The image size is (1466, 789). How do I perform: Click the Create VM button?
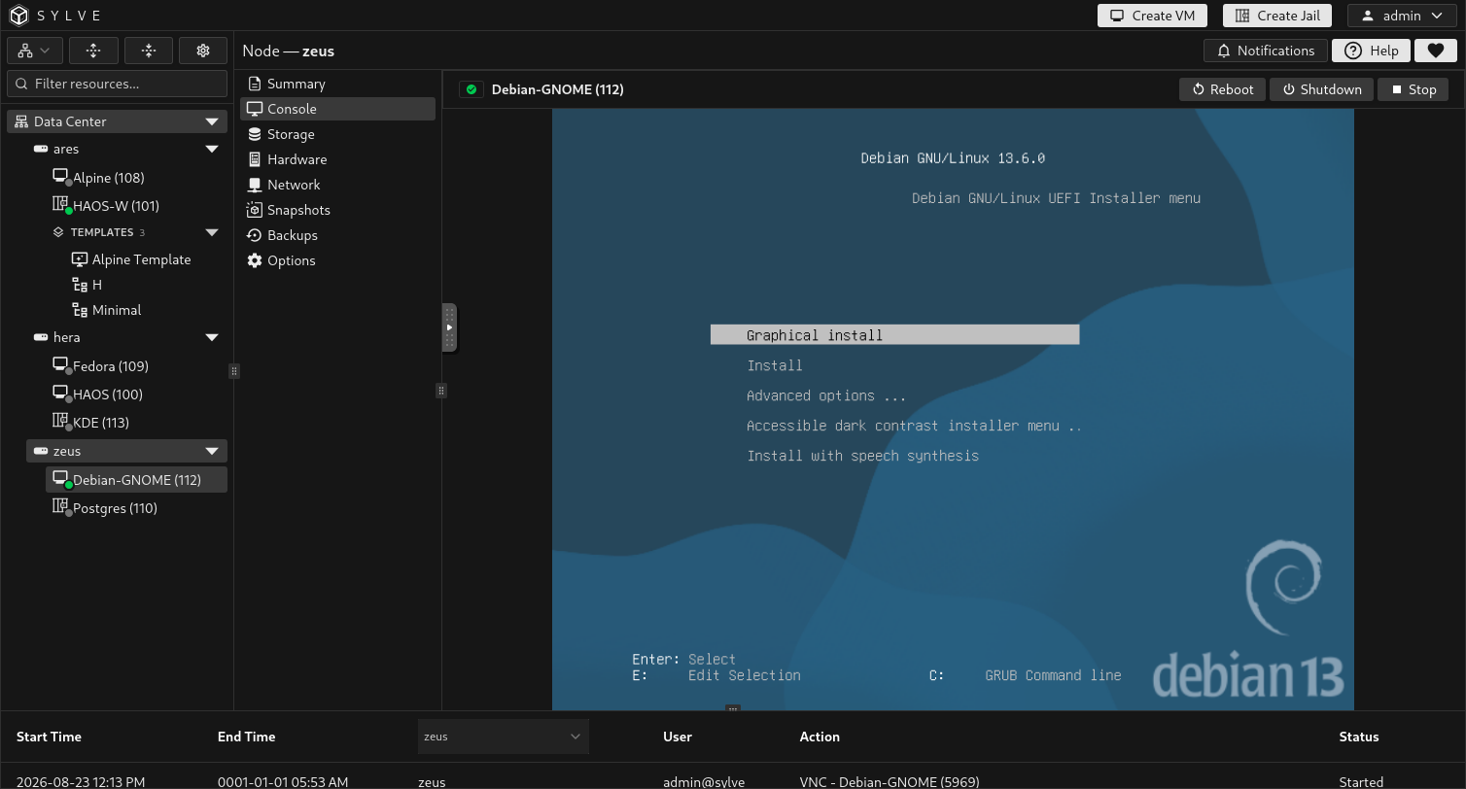point(1152,16)
